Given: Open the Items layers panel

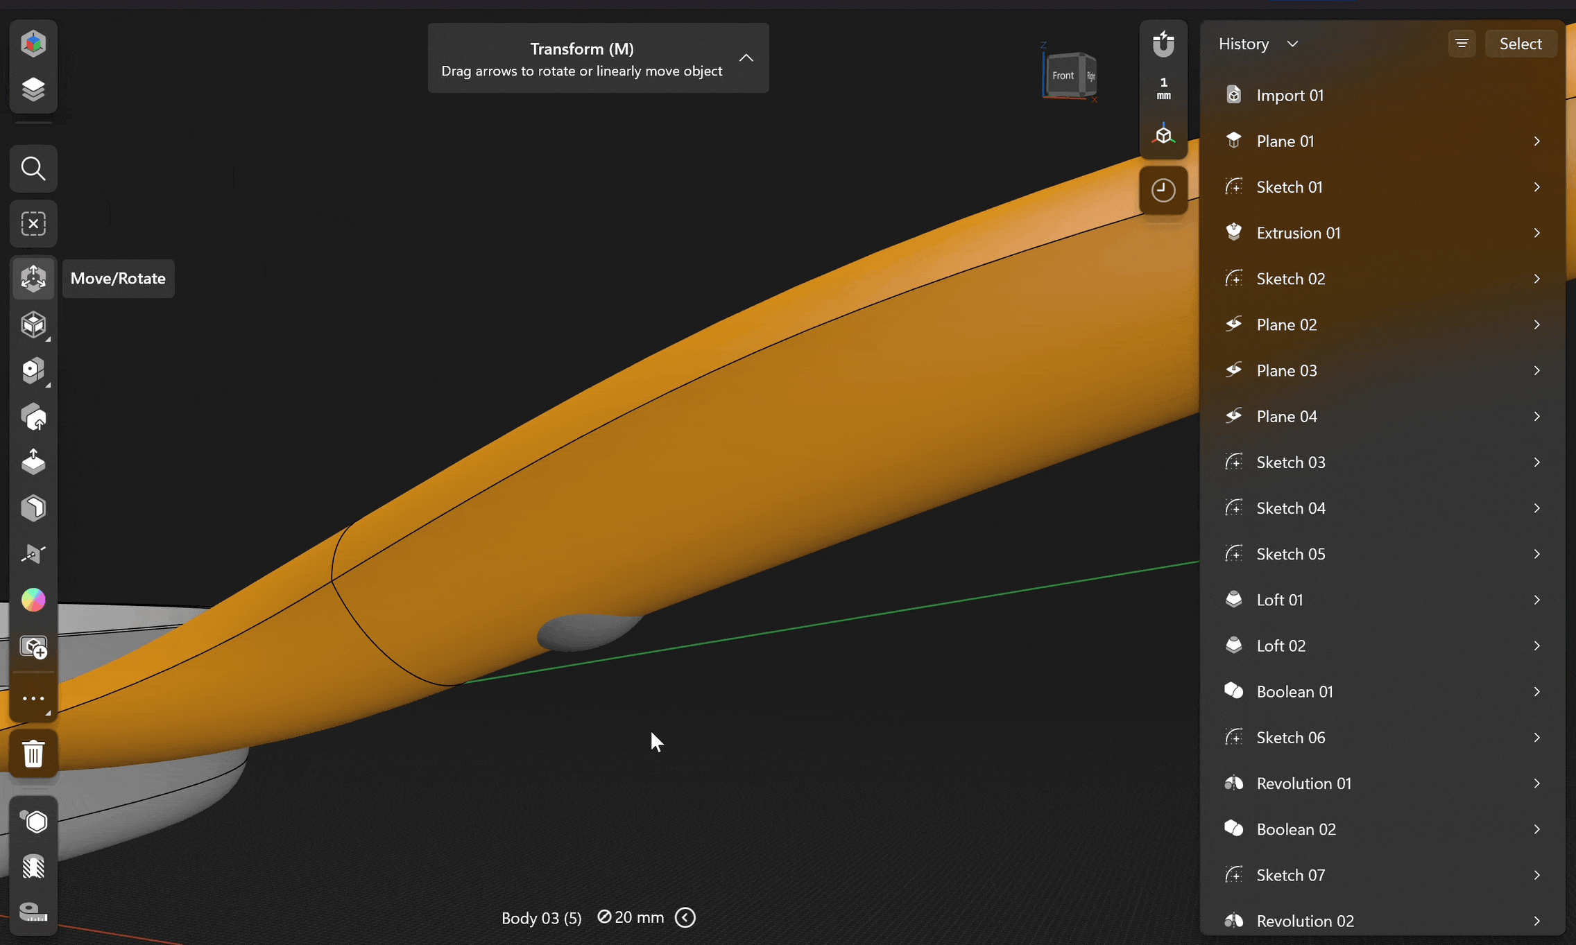Looking at the screenshot, I should tap(33, 89).
